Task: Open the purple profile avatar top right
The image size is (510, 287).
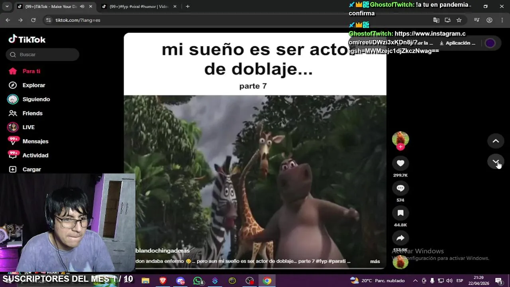Action: 490,43
